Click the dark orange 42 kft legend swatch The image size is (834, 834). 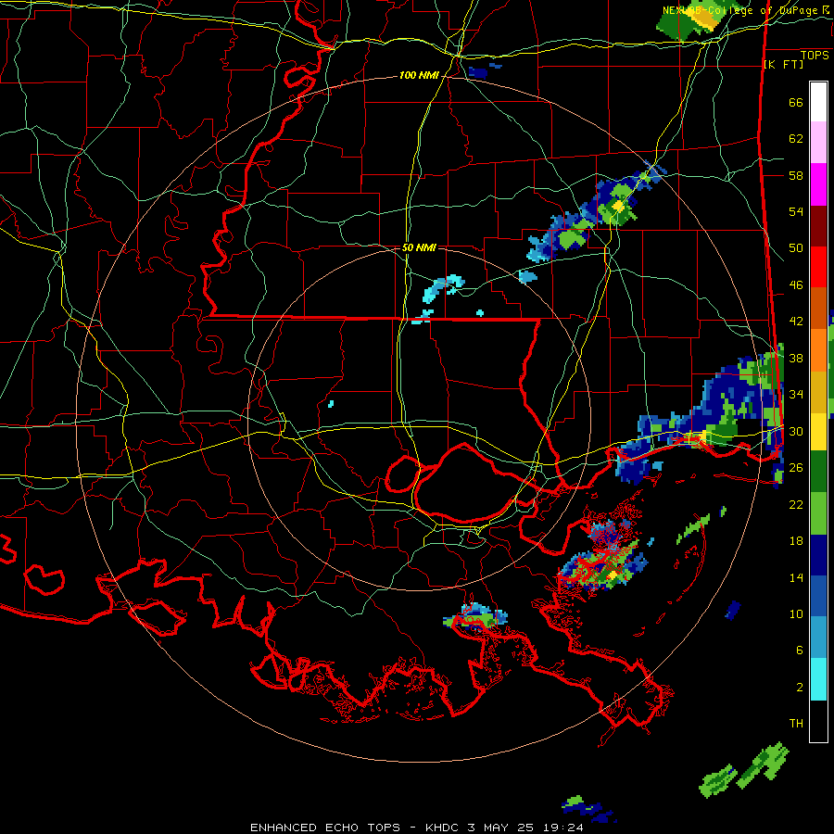[x=818, y=309]
